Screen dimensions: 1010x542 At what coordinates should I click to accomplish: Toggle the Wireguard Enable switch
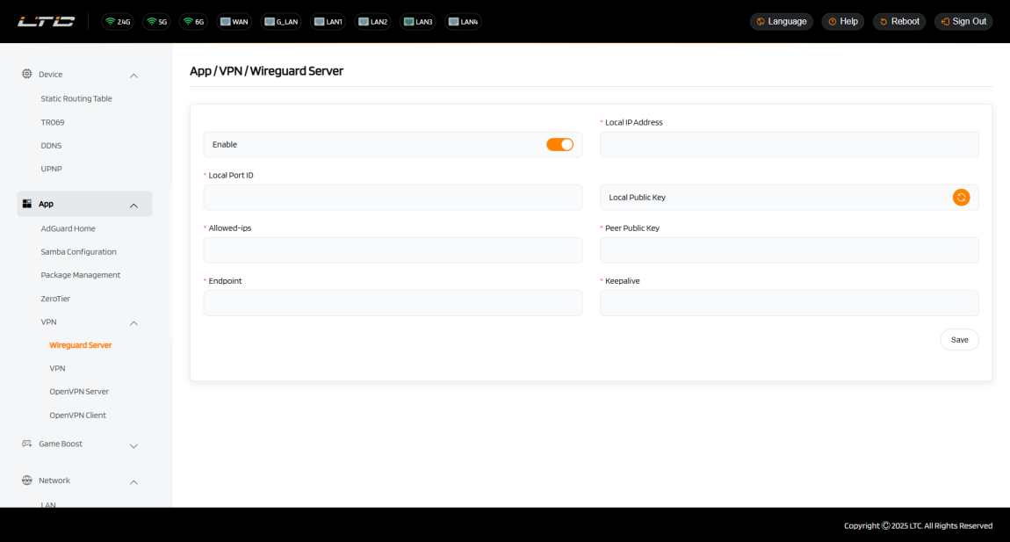[559, 145]
